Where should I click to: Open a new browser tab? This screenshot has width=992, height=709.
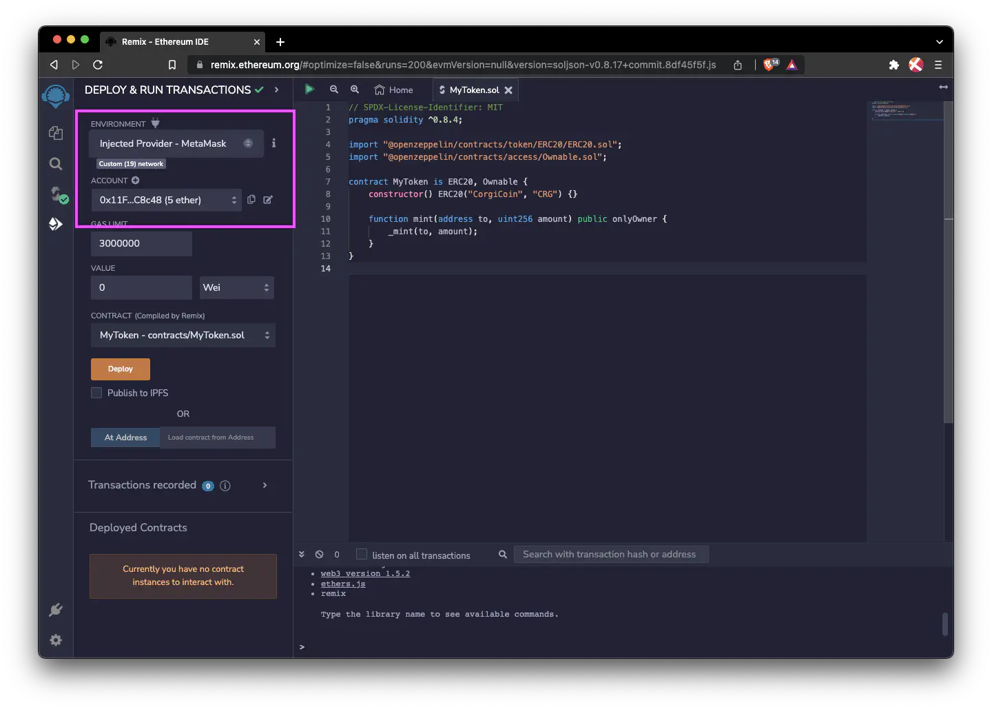pos(280,42)
